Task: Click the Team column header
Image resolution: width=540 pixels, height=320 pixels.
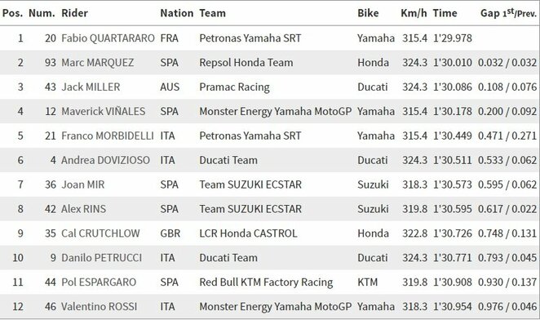Action: tap(212, 13)
